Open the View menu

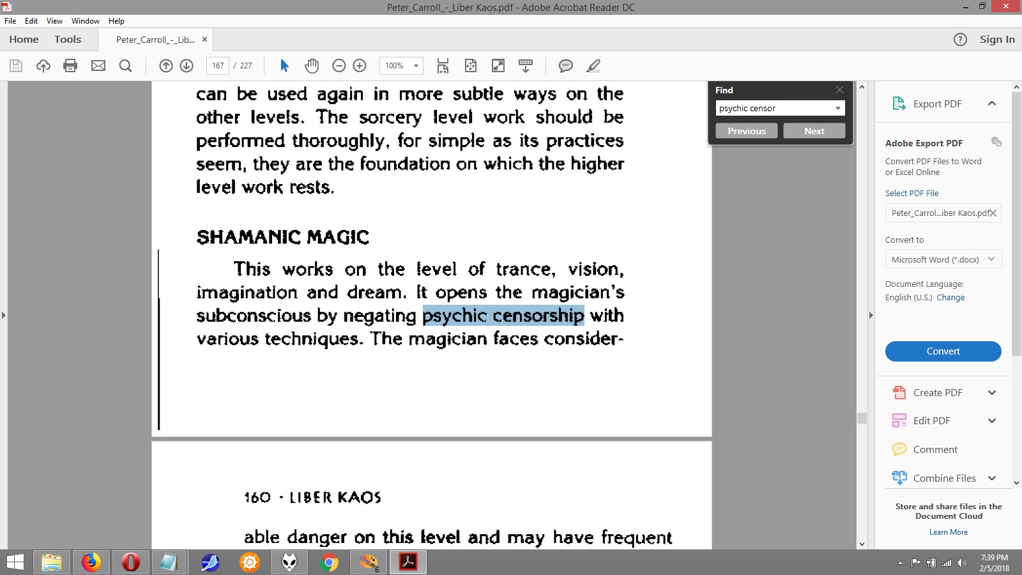tap(54, 21)
